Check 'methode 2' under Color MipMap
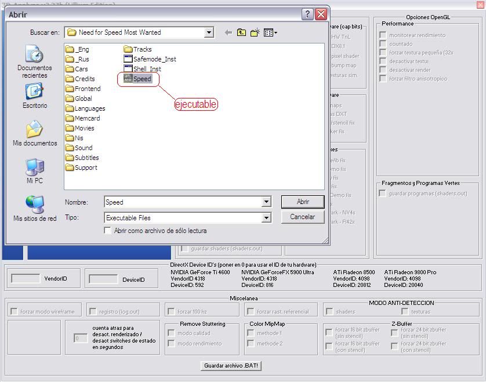Image resolution: width=486 pixels, height=382 pixels. pos(251,343)
